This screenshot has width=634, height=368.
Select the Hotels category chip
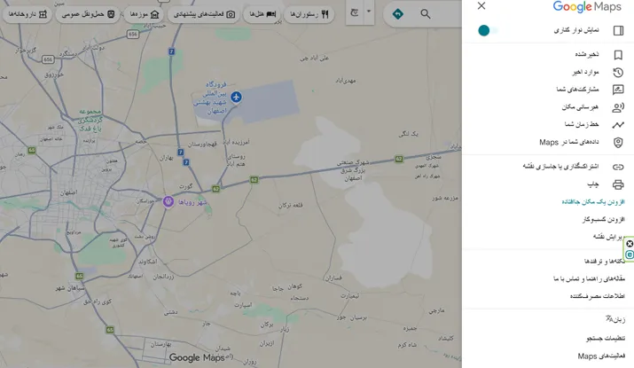click(261, 14)
